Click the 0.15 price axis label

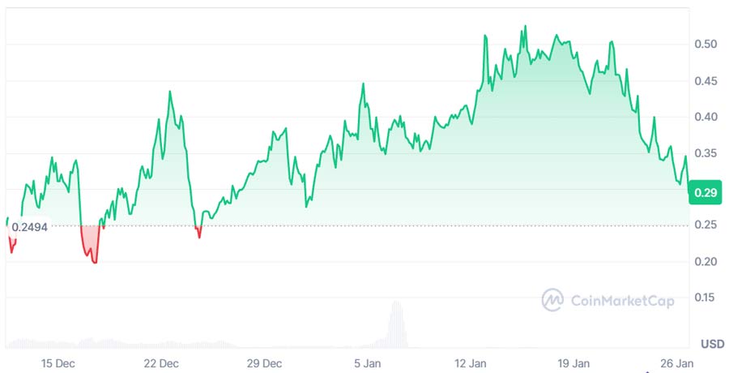[x=708, y=298]
